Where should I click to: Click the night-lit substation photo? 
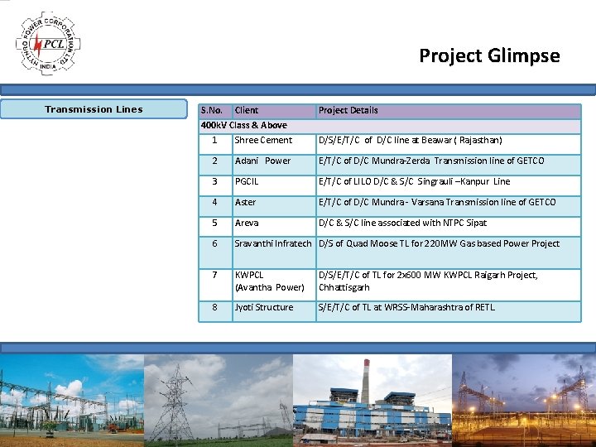(x=524, y=401)
